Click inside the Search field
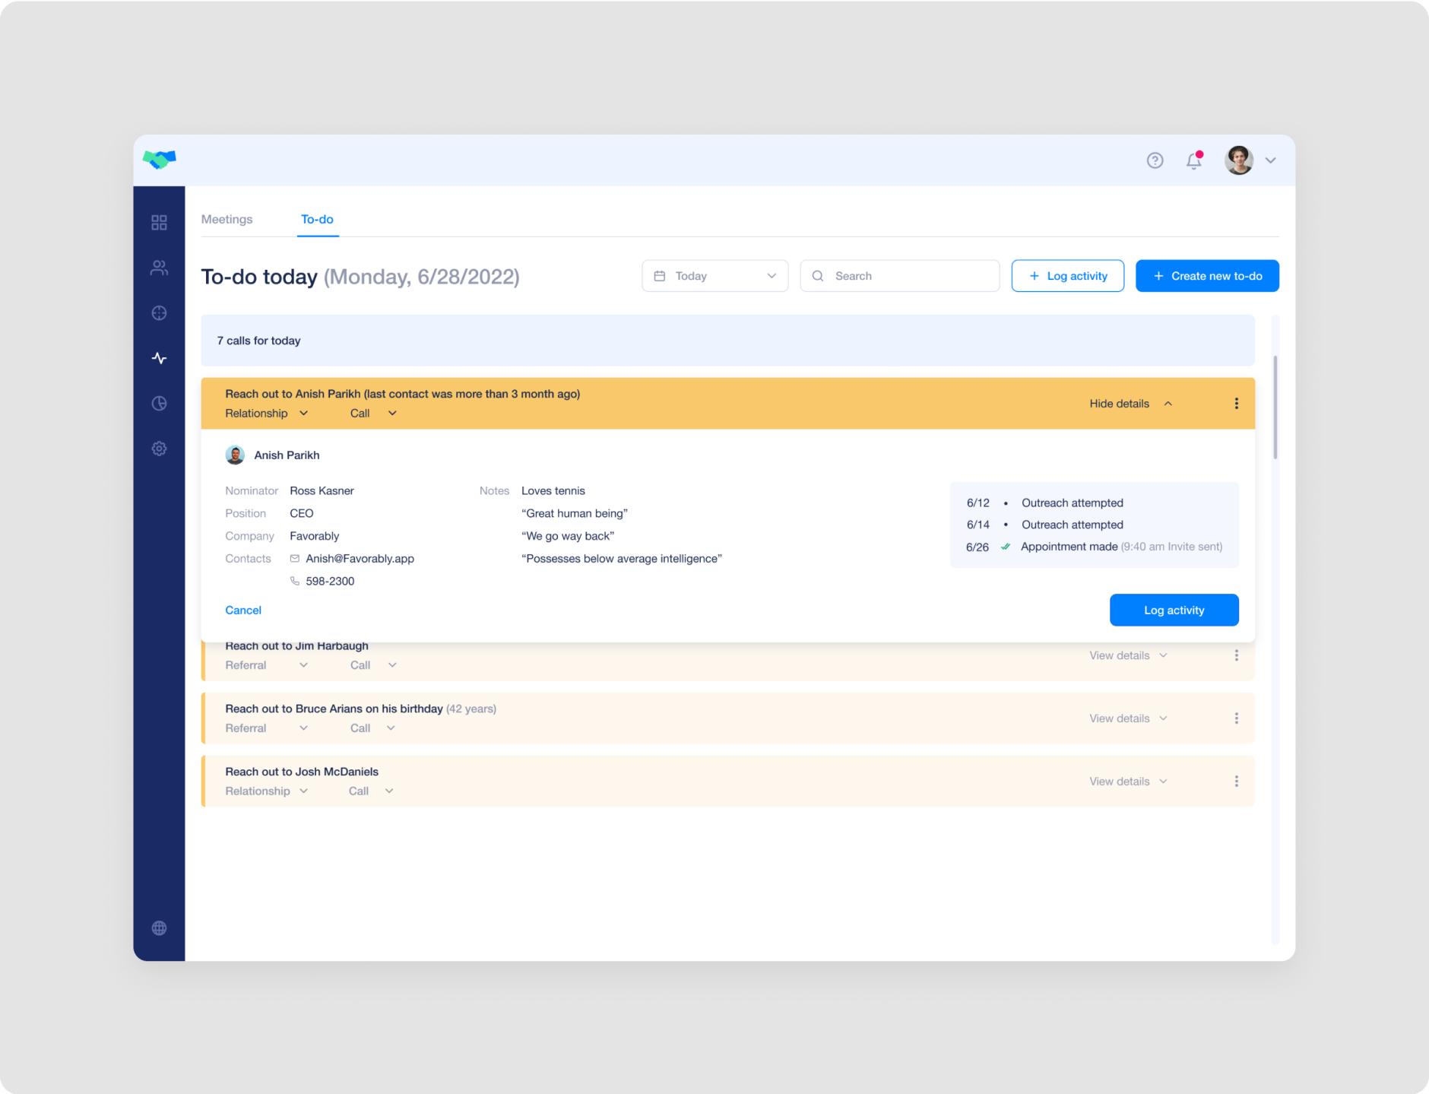The image size is (1429, 1094). 899,275
